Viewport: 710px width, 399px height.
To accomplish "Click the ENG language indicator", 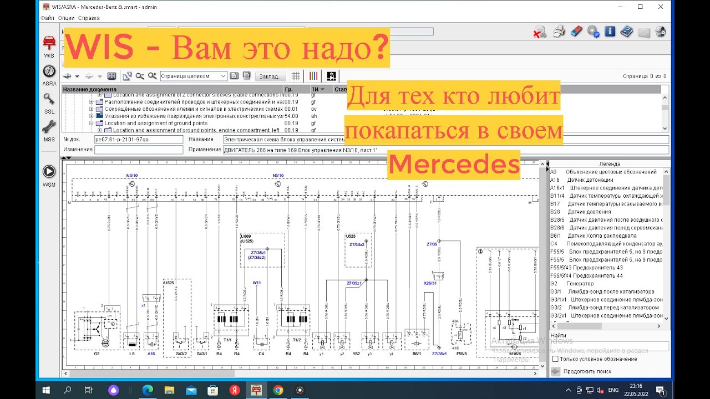I will pos(613,390).
